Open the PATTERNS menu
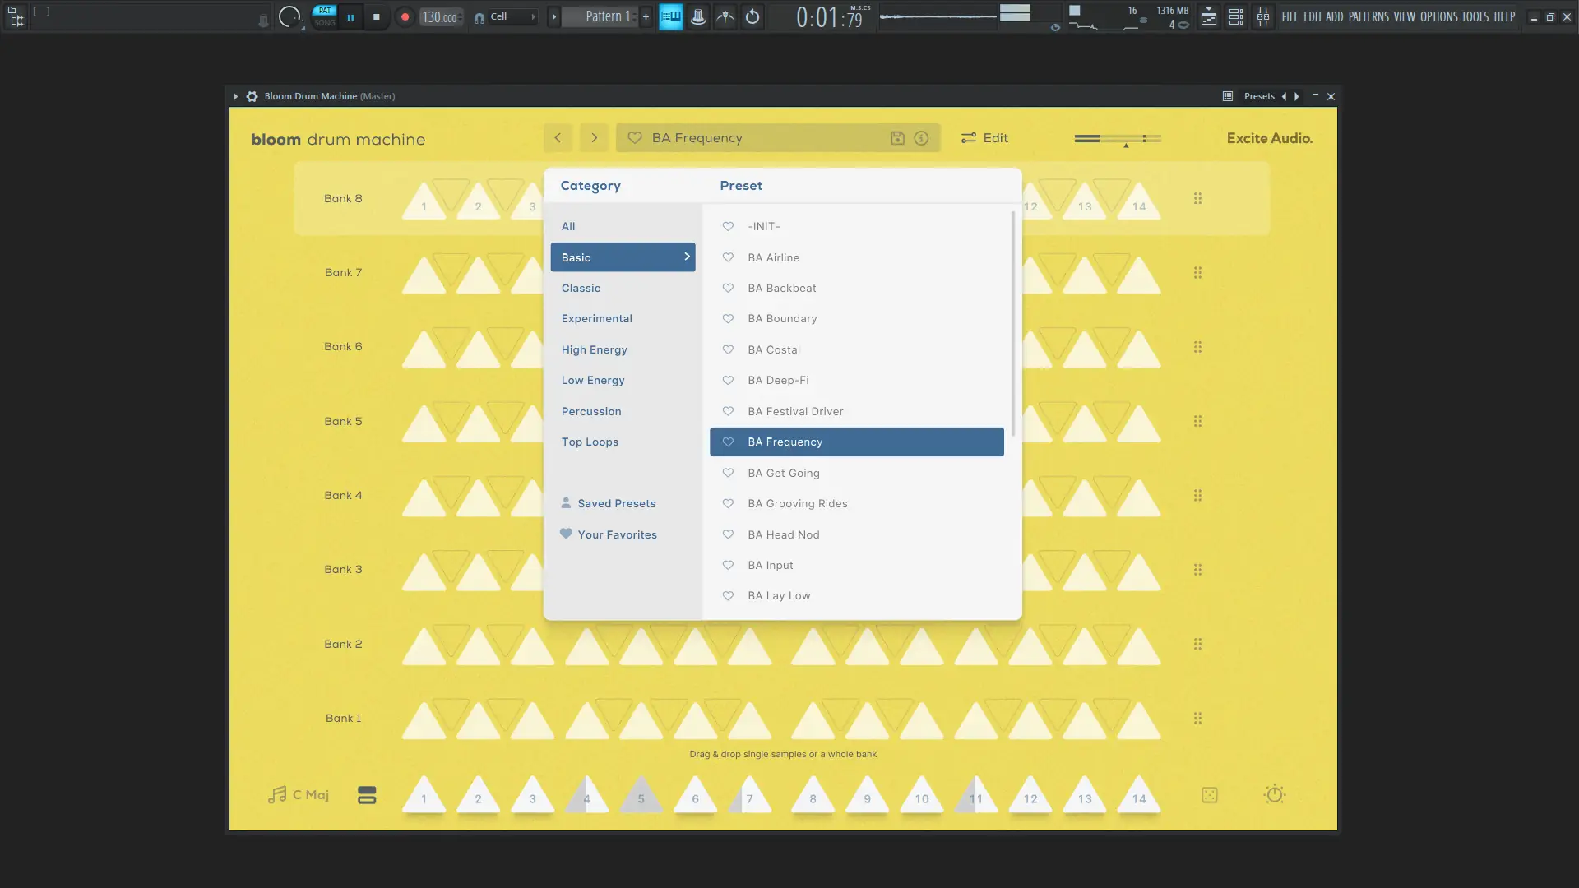Image resolution: width=1579 pixels, height=888 pixels. pyautogui.click(x=1368, y=16)
